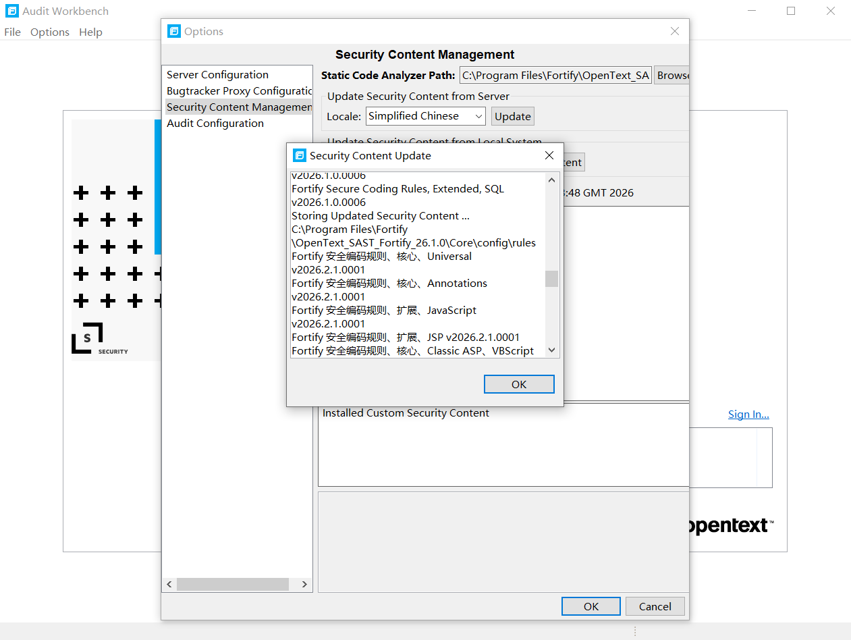Select Bugtracker Proxy Configuration entry
851x640 pixels.
[x=238, y=91]
